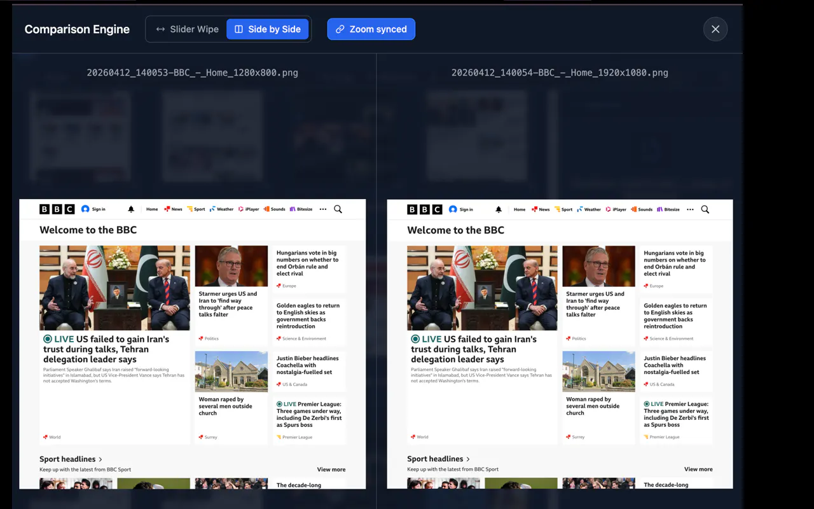The height and width of the screenshot is (509, 814).
Task: Click the 1920x1080 screenshot filename label
Action: coord(560,73)
